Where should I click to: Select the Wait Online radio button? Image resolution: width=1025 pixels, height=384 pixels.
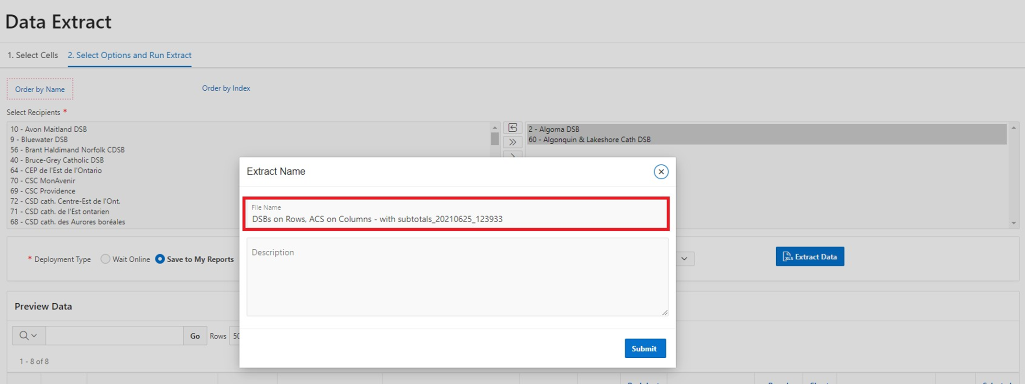coord(105,259)
